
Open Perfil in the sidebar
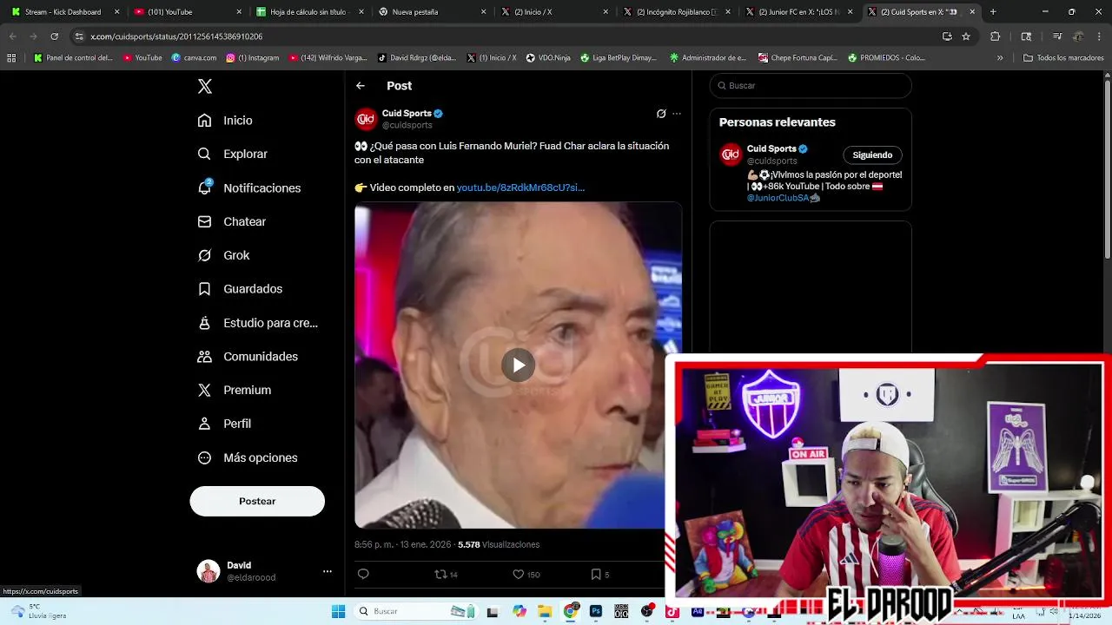(x=225, y=424)
